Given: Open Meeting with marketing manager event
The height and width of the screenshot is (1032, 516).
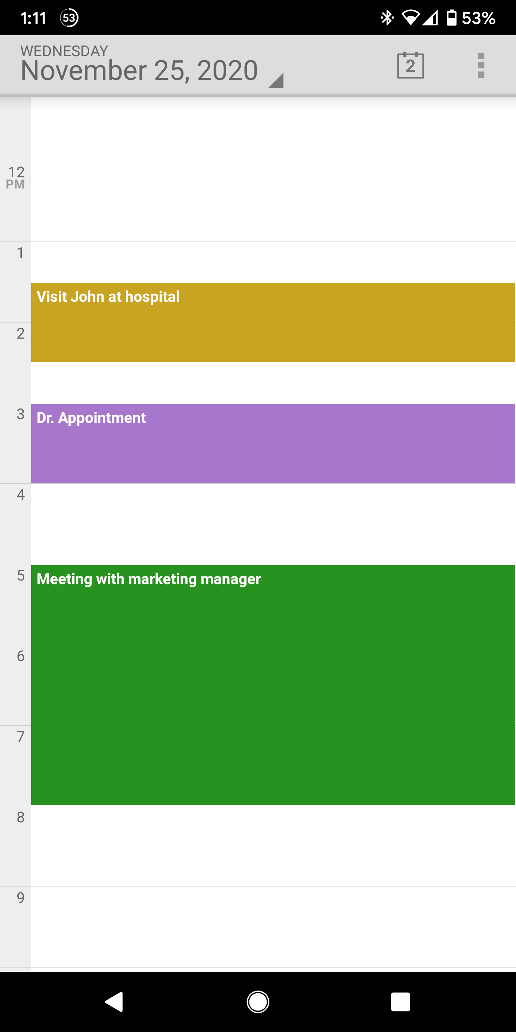Looking at the screenshot, I should click(273, 685).
